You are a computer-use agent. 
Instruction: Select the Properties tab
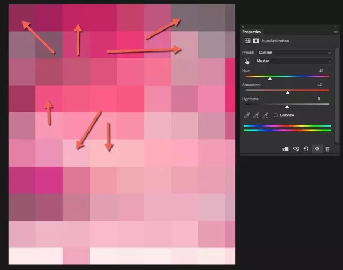(x=251, y=32)
